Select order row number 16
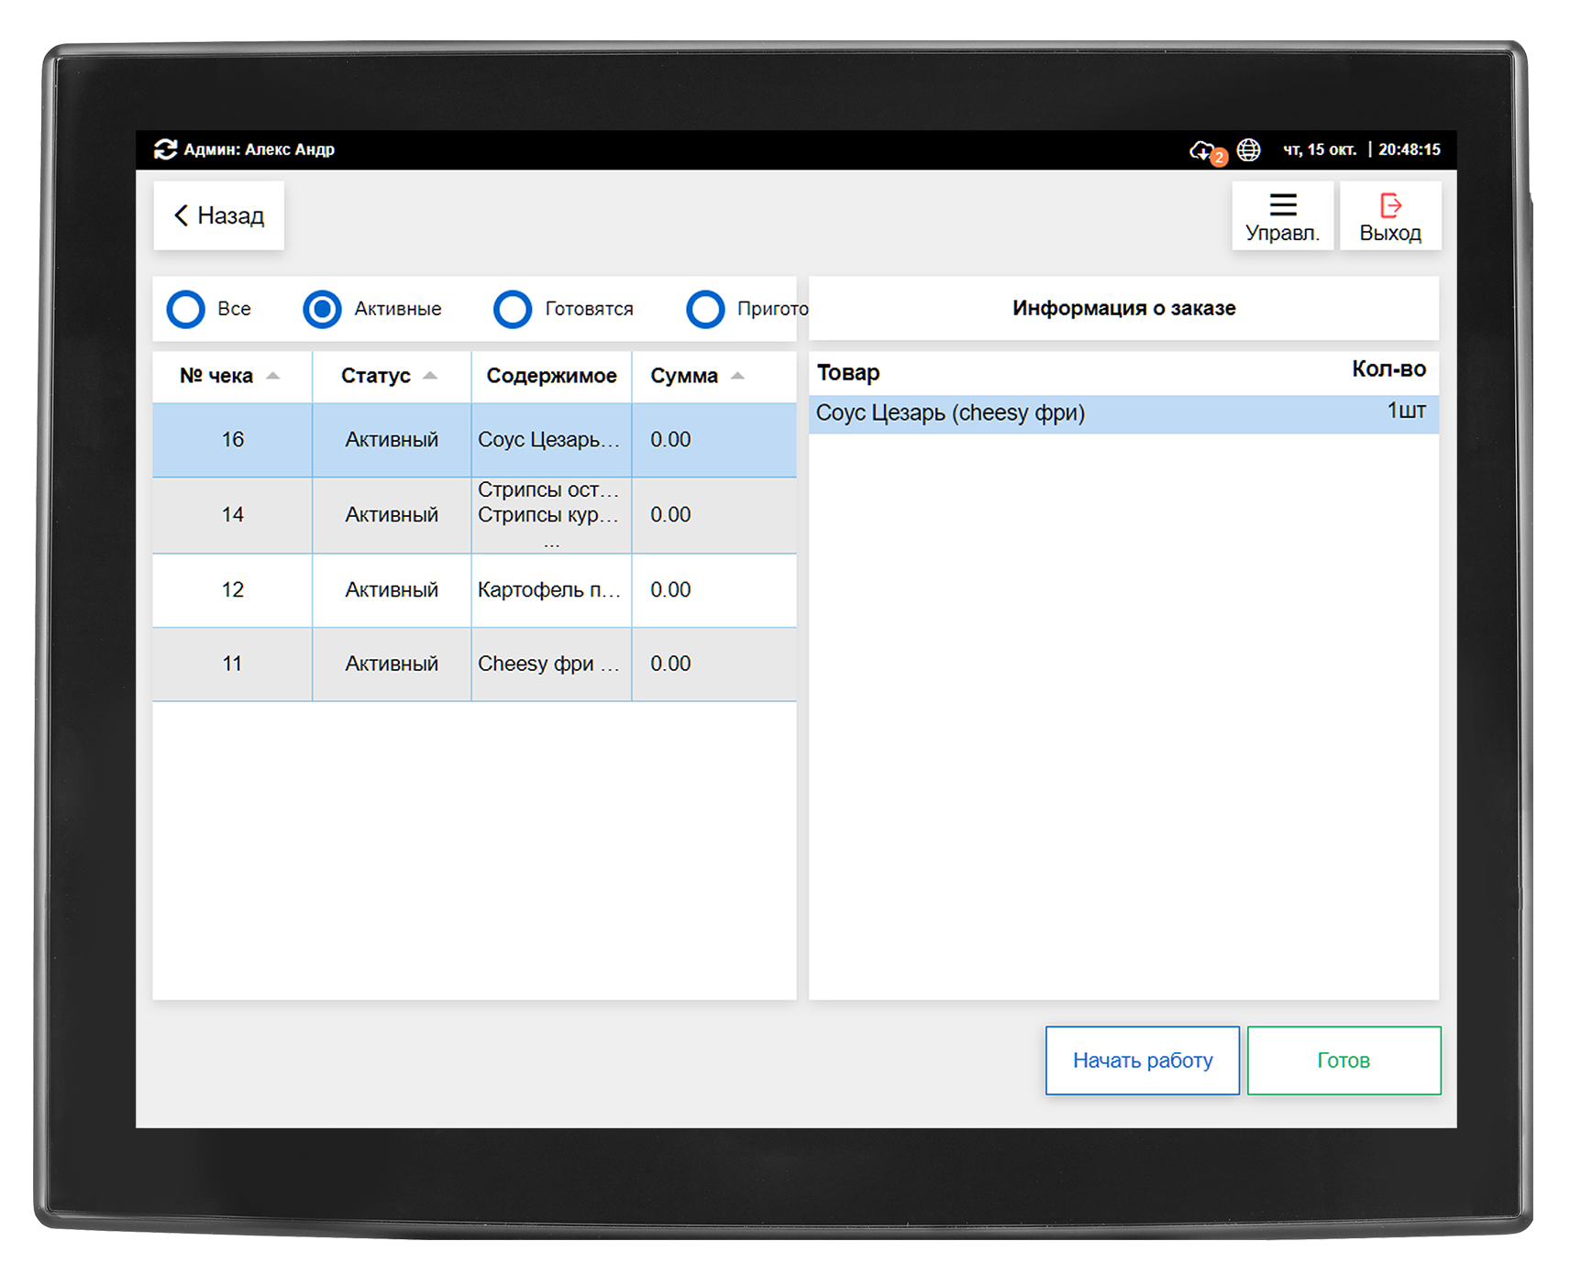Viewport: 1570px width, 1274px height. point(474,440)
